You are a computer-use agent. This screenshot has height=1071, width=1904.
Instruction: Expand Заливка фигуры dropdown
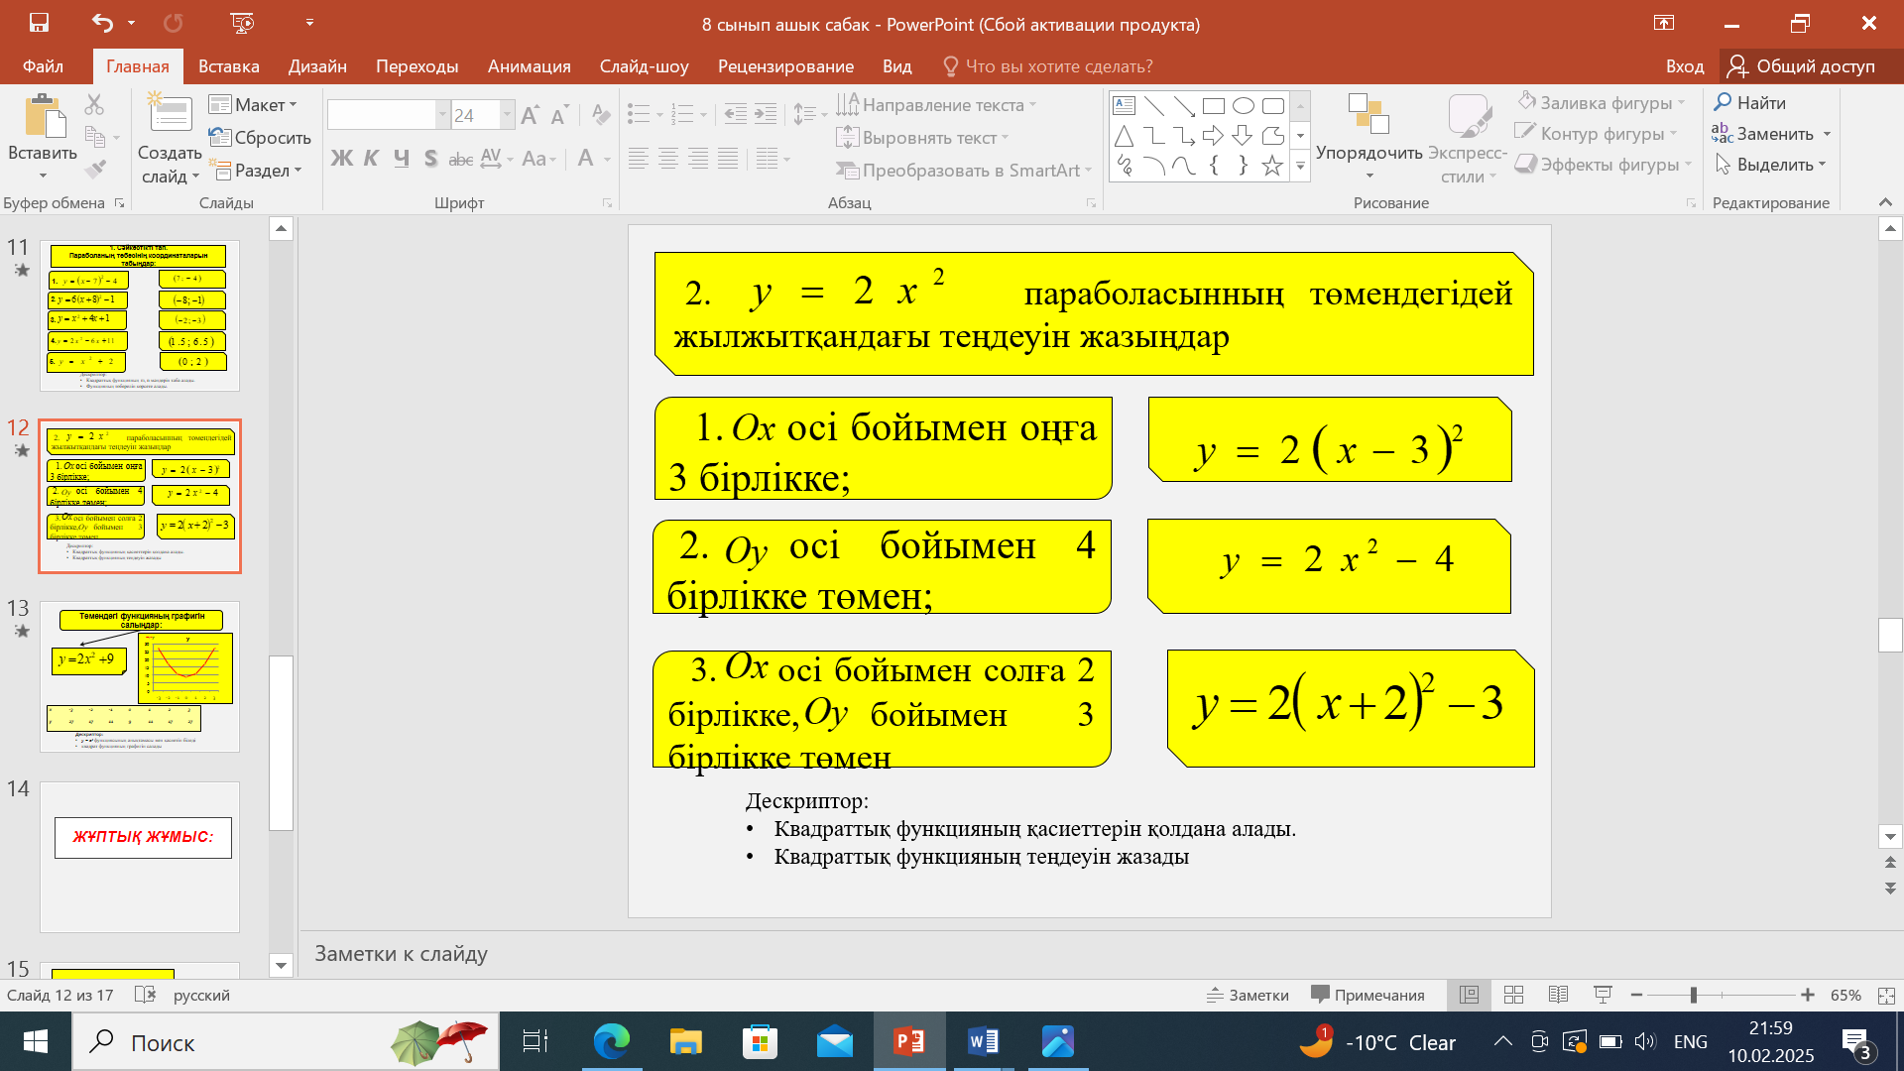pos(1682,102)
